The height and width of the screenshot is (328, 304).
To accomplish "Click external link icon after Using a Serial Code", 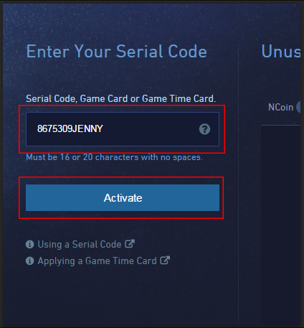I will [x=130, y=244].
